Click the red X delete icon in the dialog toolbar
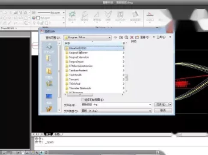This screenshot has height=155, width=208. 132,37
